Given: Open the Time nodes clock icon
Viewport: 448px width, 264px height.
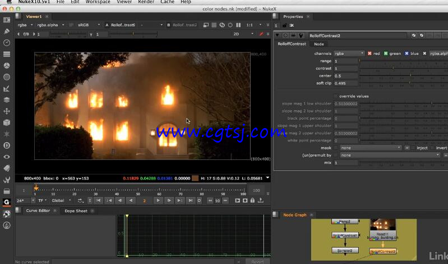Looking at the screenshot, I should [x=7, y=43].
